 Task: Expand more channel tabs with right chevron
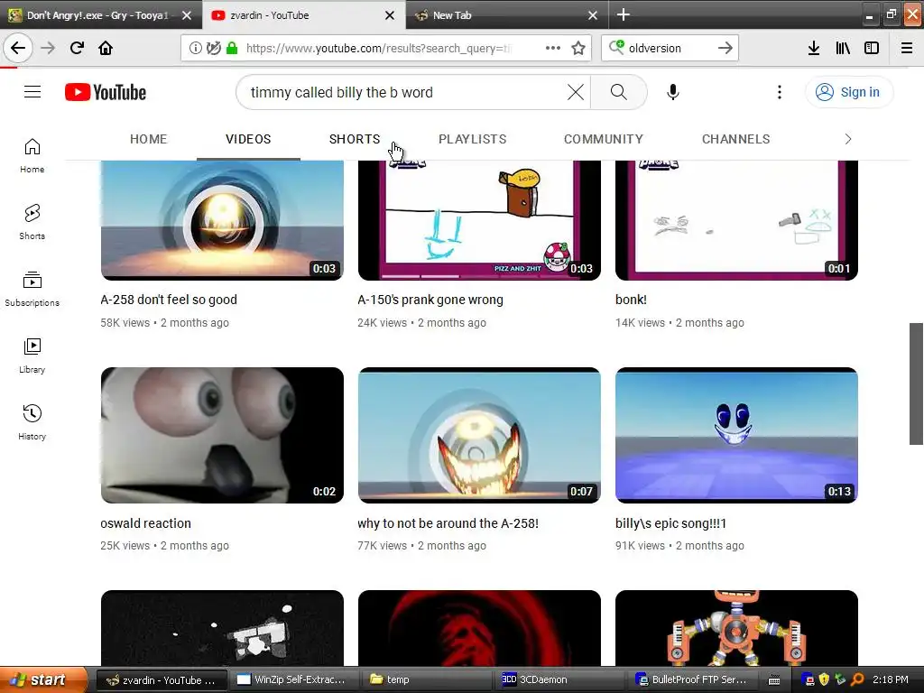pyautogui.click(x=848, y=139)
